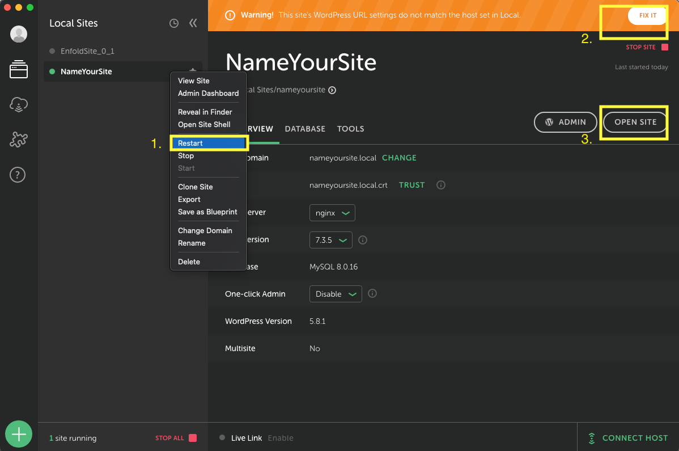Open the Add-ons puzzle piece icon
The width and height of the screenshot is (679, 451).
19,139
